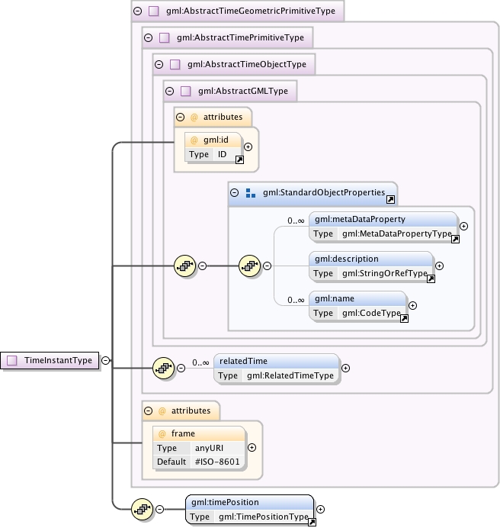This screenshot has height=528, width=500.
Task: Select the sequence compositor icon next to gml:AbstractGMLType content
Action: tap(184, 266)
